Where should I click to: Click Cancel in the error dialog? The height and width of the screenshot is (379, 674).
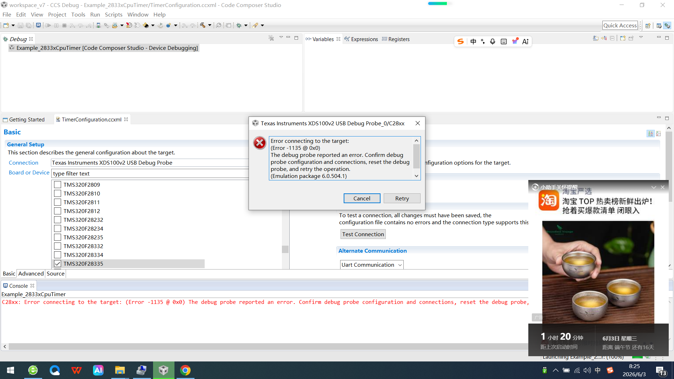point(362,198)
